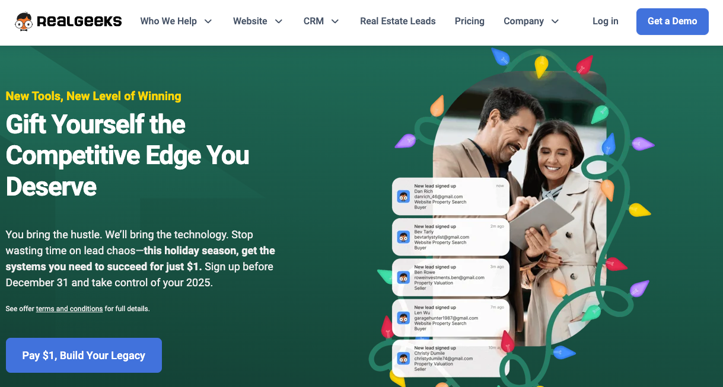Click the couple with tablet photo
This screenshot has width=723, height=387.
(x=520, y=207)
